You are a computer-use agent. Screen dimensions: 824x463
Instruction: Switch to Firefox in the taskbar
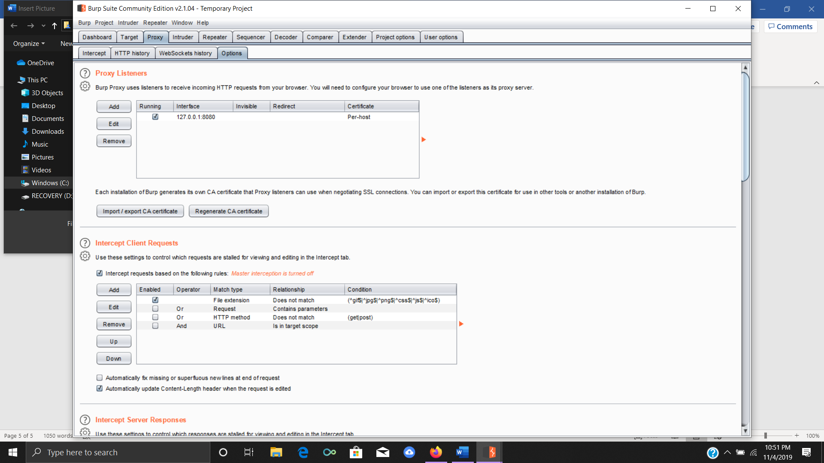click(436, 452)
